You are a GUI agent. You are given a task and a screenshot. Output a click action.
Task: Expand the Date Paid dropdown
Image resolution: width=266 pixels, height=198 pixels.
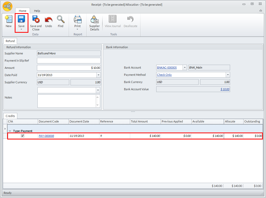click(x=98, y=75)
